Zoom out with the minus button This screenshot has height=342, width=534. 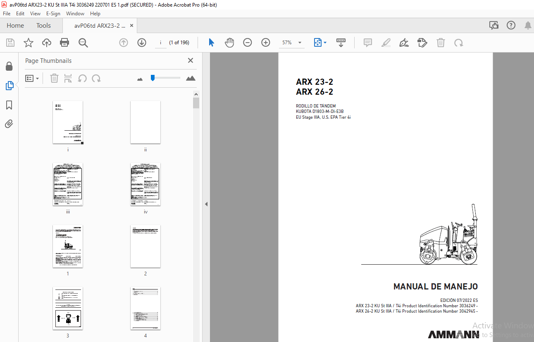coord(248,43)
